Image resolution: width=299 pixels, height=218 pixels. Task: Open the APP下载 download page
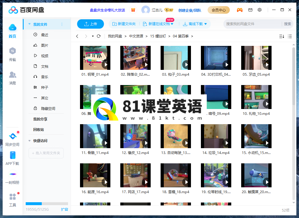pos(12,158)
